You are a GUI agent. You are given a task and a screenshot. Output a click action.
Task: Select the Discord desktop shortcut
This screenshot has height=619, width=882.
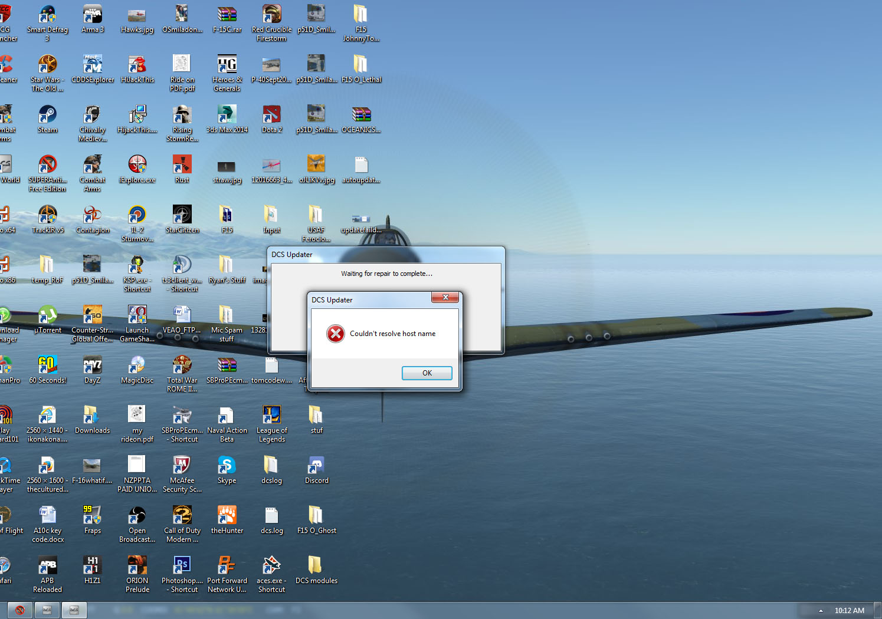tap(316, 470)
